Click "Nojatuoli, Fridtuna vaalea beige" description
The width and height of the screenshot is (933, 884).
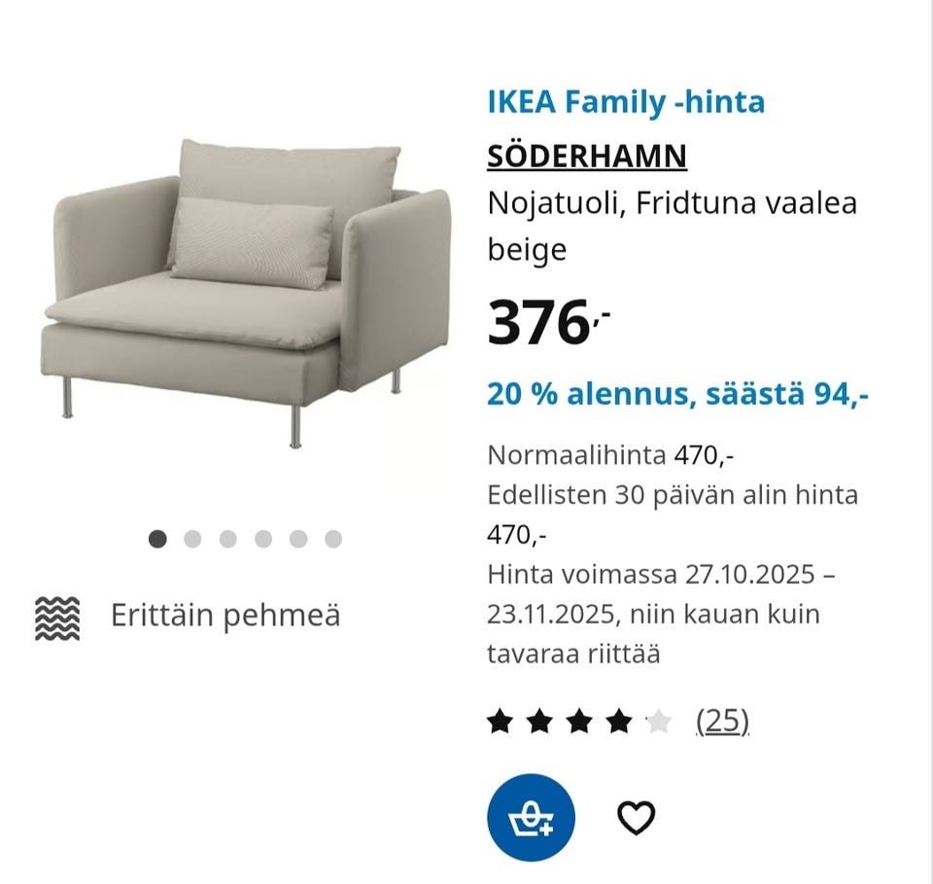click(672, 227)
